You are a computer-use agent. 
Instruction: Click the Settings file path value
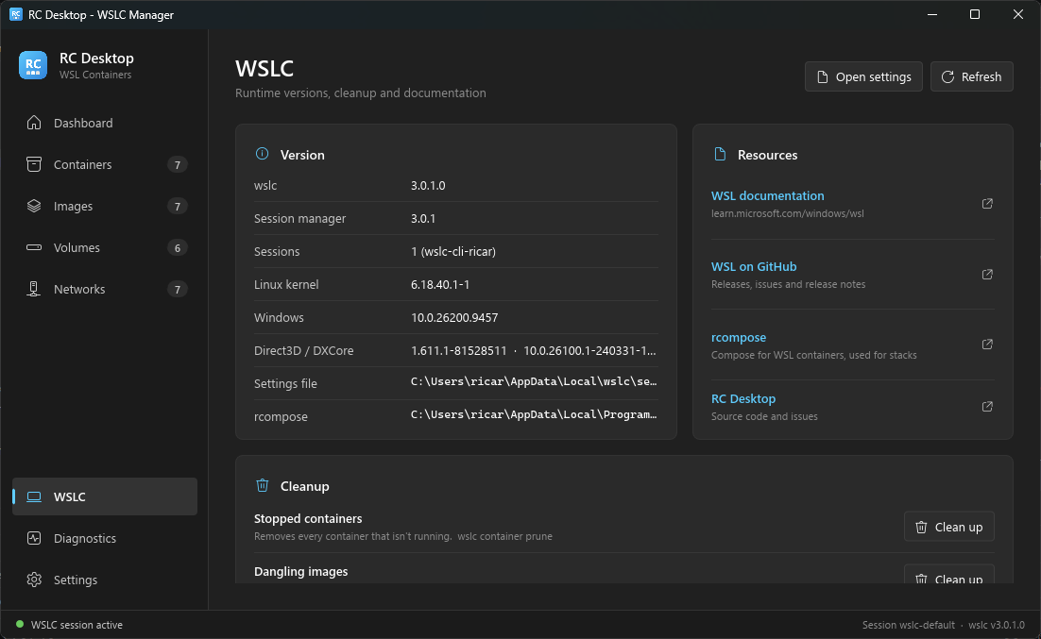(x=534, y=381)
